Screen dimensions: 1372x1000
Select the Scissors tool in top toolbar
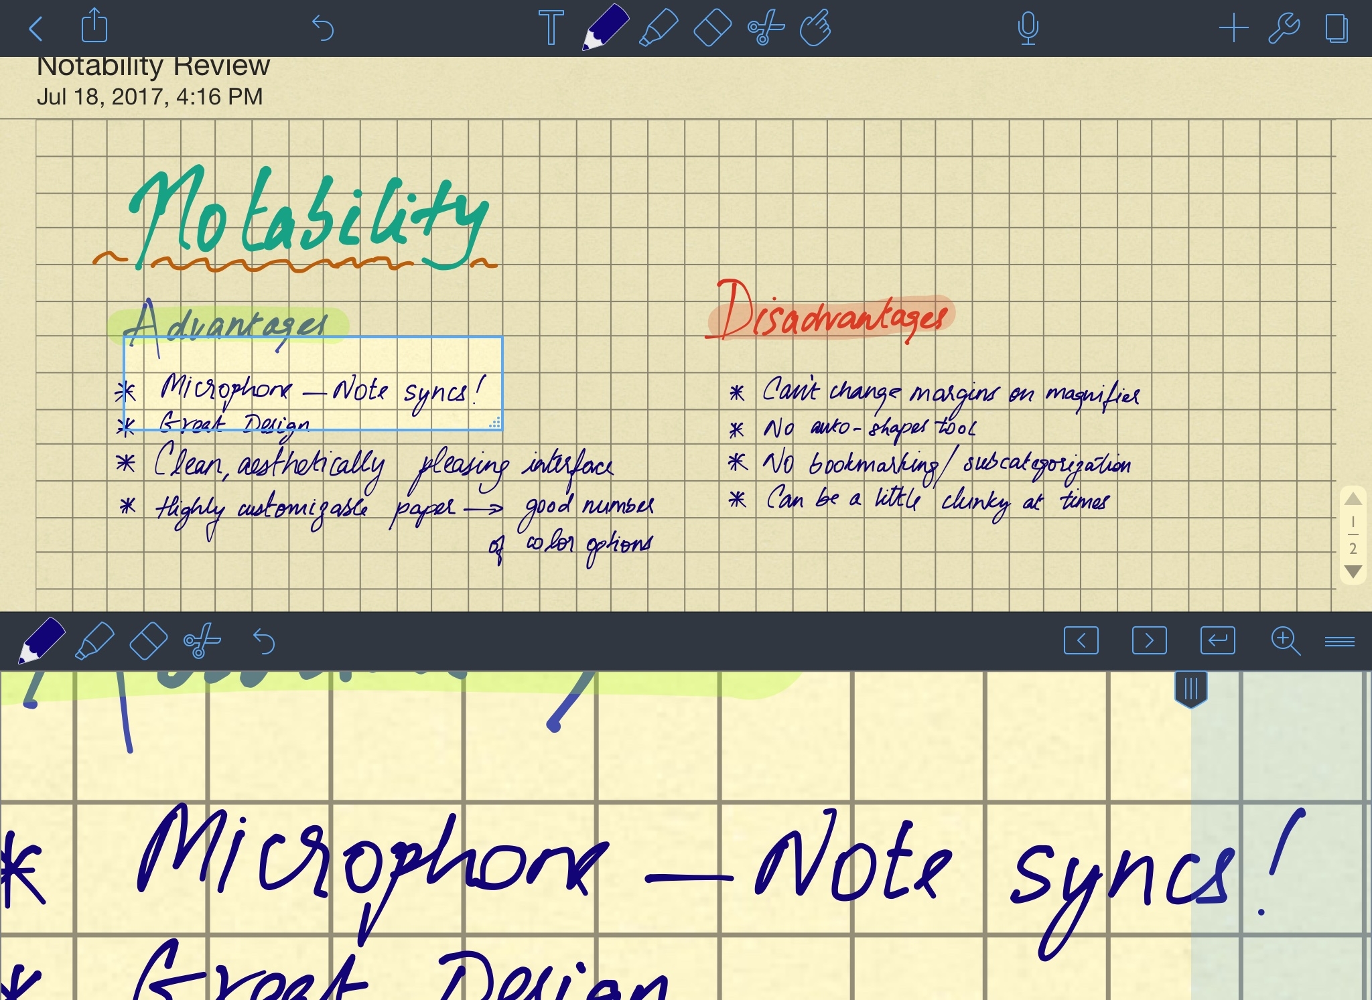[x=766, y=28]
